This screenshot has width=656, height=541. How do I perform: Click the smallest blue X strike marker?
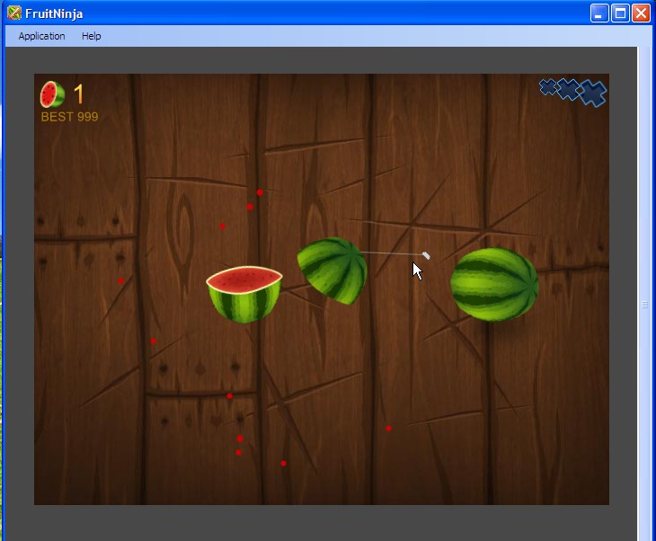(547, 87)
